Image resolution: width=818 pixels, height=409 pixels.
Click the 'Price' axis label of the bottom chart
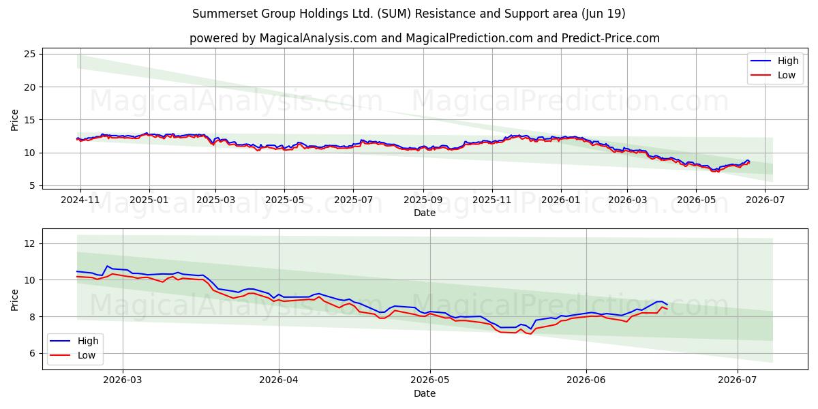coord(15,299)
